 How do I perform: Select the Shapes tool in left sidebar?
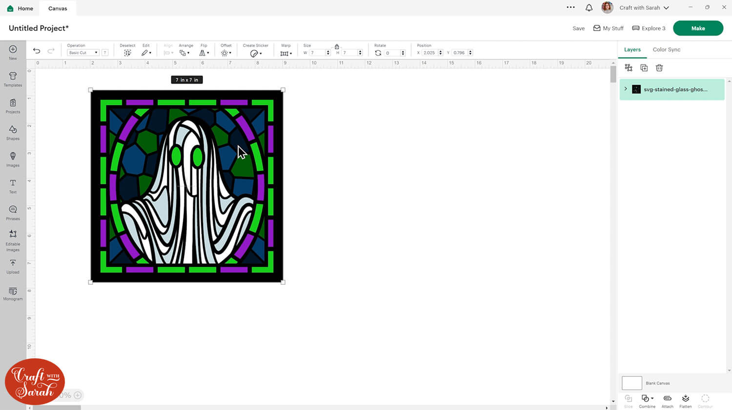point(12,132)
